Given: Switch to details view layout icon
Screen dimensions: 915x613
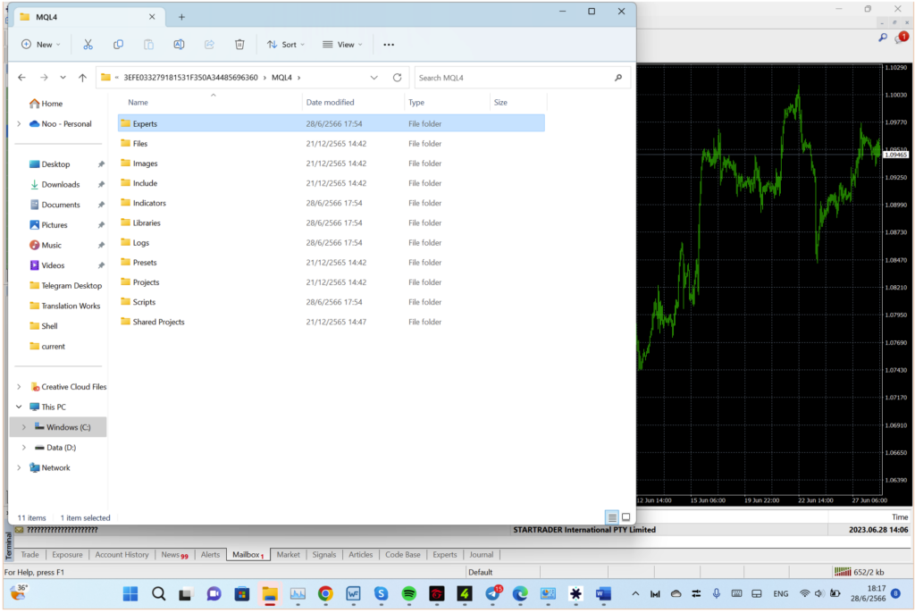Looking at the screenshot, I should (x=611, y=517).
